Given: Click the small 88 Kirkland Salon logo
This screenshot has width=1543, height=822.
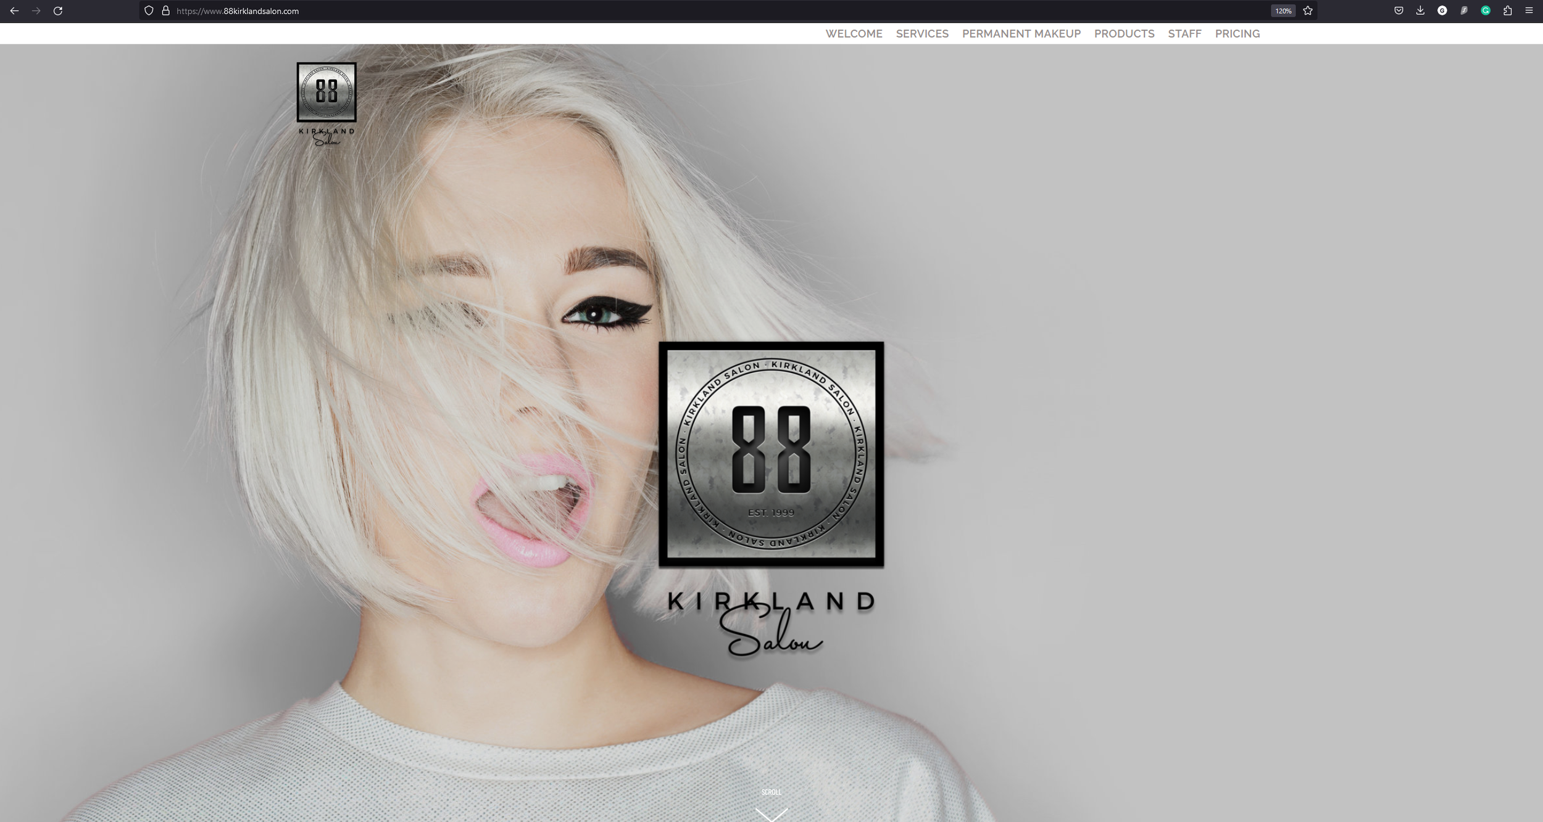Looking at the screenshot, I should (326, 104).
